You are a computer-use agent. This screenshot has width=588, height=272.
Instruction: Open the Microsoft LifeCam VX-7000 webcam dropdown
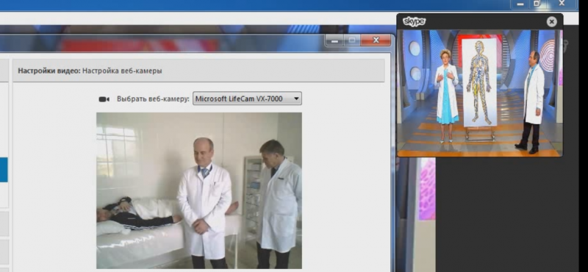click(x=247, y=99)
